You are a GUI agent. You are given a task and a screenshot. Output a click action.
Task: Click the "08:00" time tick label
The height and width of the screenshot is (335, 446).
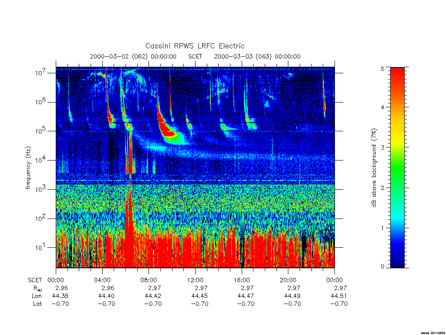[x=149, y=280]
